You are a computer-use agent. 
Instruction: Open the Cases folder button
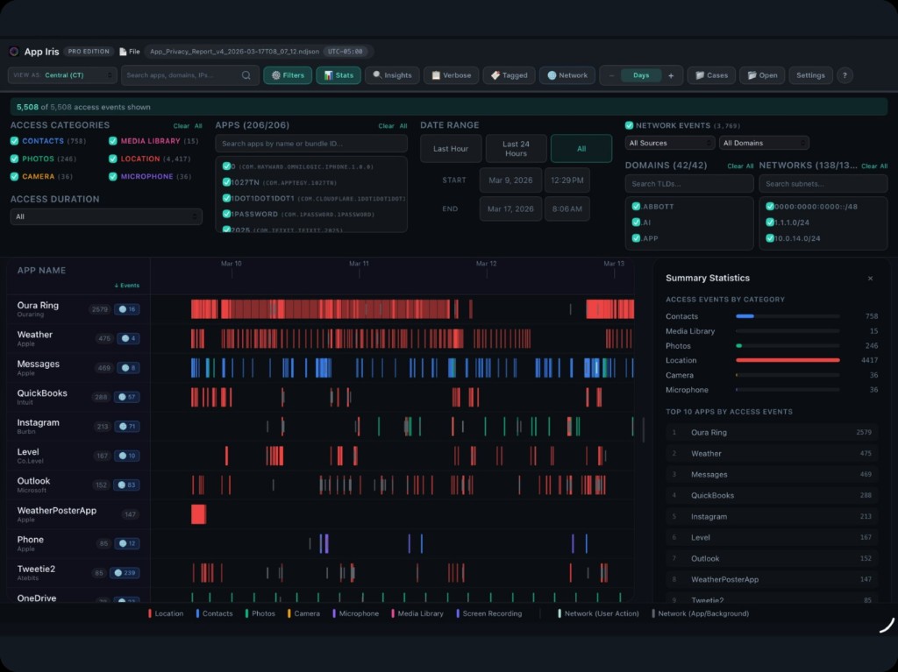tap(711, 75)
